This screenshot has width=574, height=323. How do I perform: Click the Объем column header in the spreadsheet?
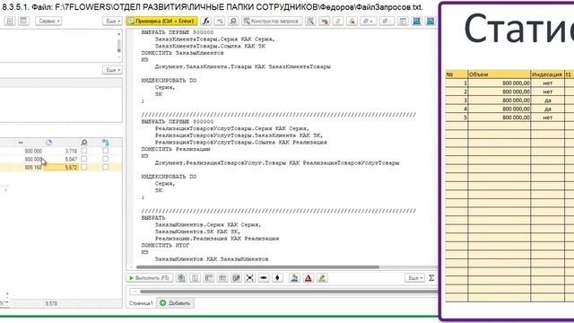click(499, 74)
